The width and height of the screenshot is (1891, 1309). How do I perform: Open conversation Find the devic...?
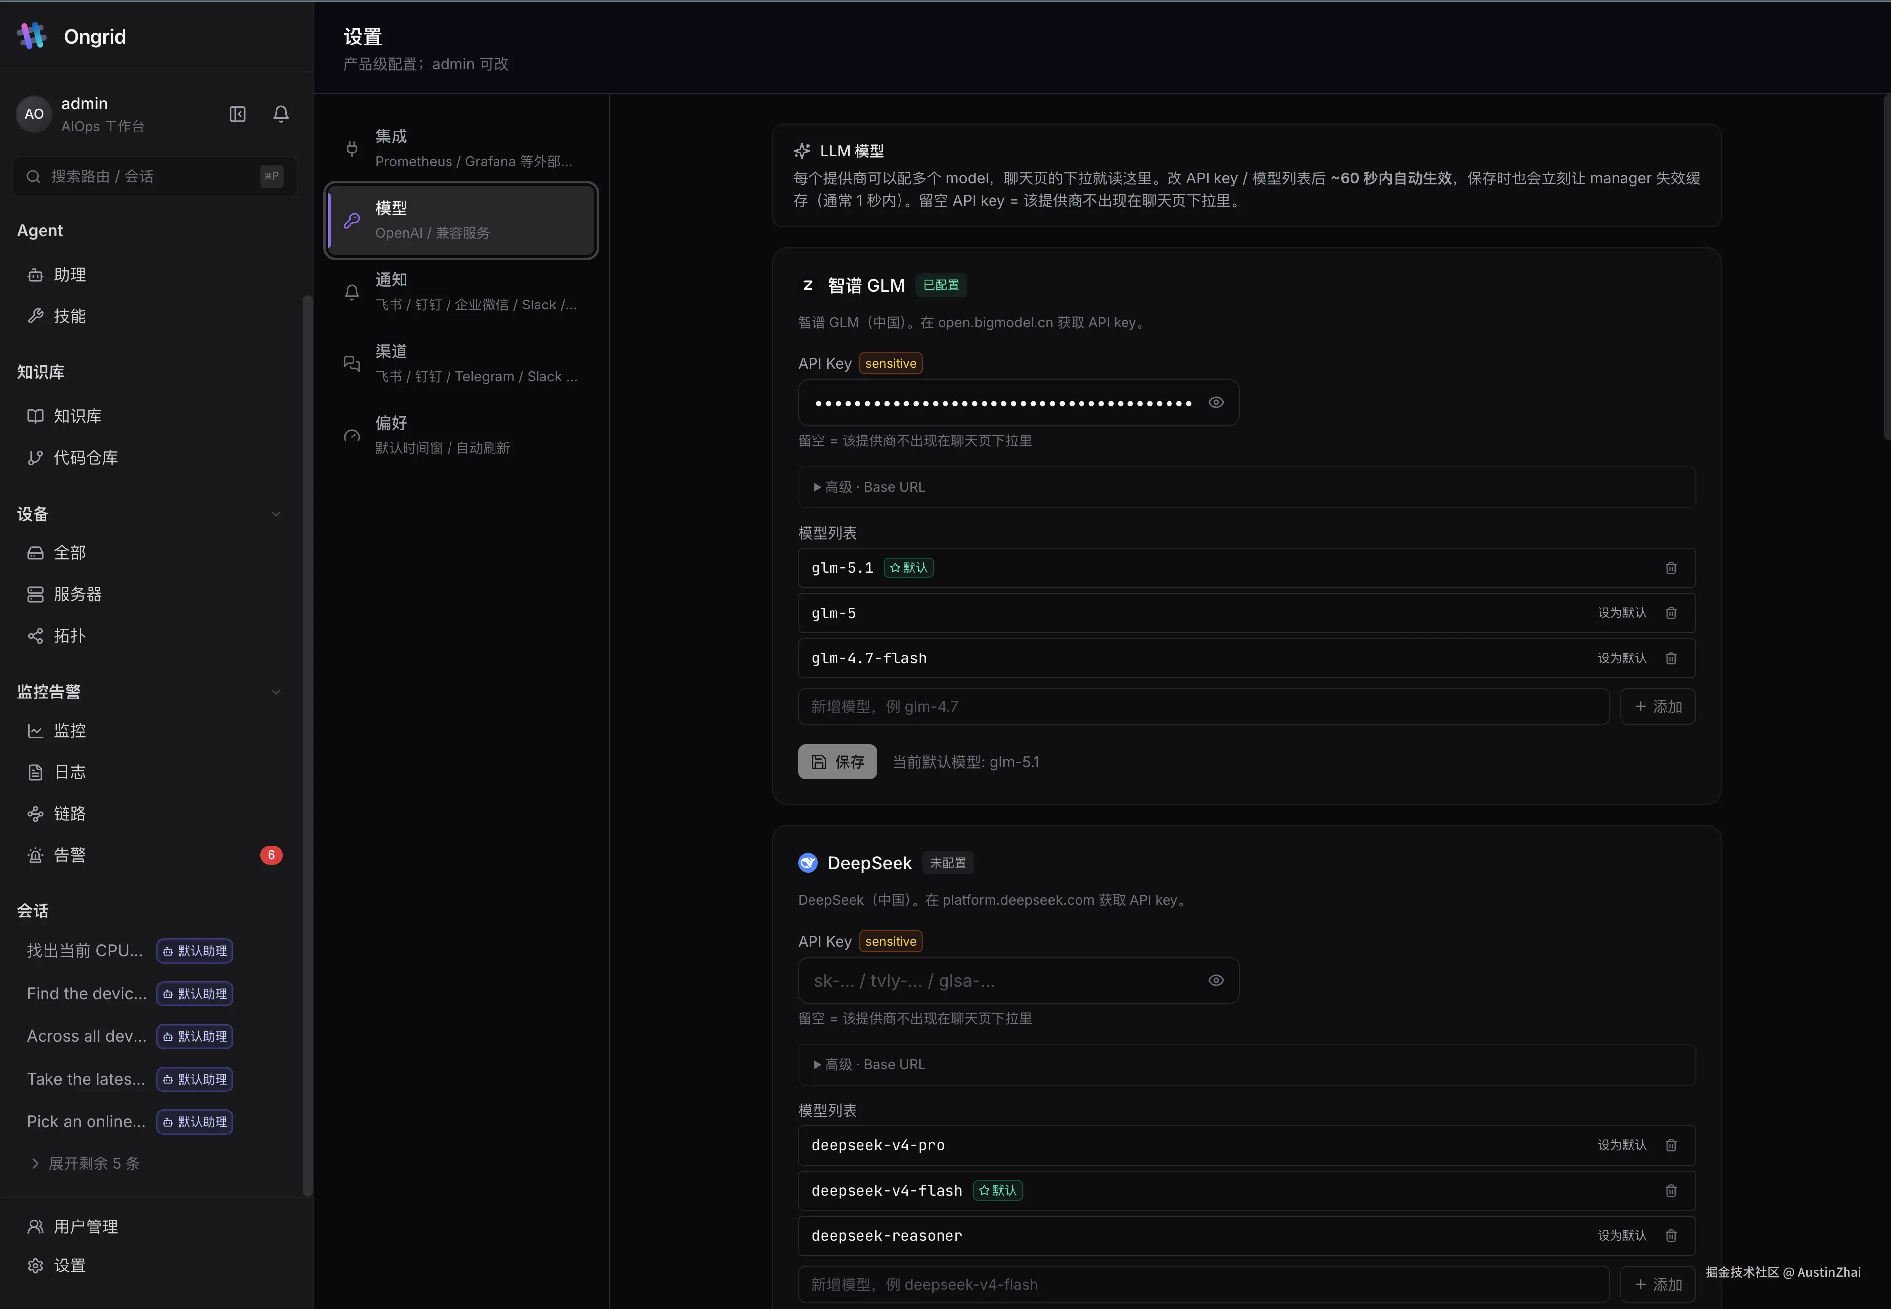click(x=87, y=993)
